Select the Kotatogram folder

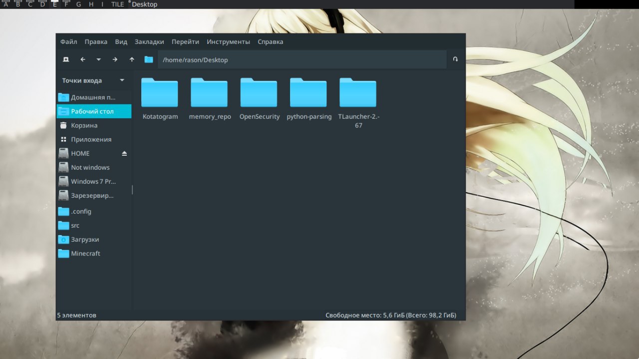pos(160,99)
